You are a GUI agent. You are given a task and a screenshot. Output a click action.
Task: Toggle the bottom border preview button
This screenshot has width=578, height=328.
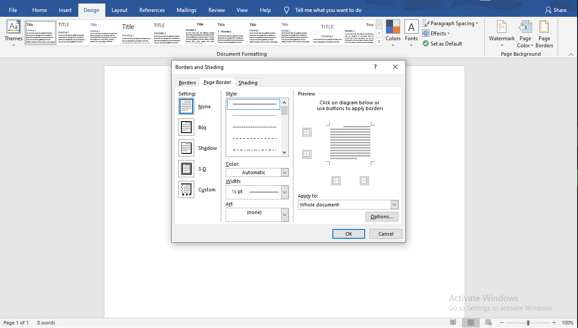(307, 154)
